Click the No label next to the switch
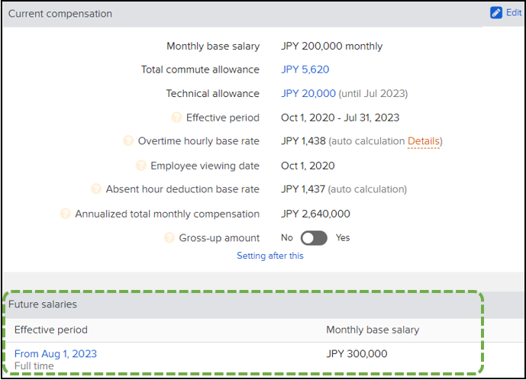Image resolution: width=526 pixels, height=380 pixels. 287,238
